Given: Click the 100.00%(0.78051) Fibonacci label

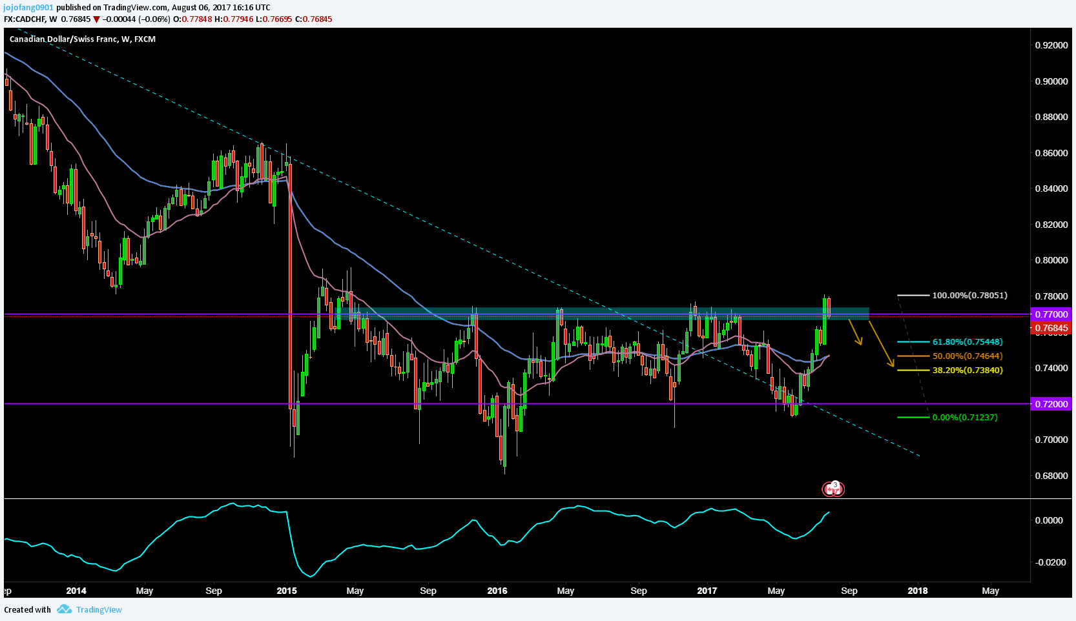Looking at the screenshot, I should point(969,295).
